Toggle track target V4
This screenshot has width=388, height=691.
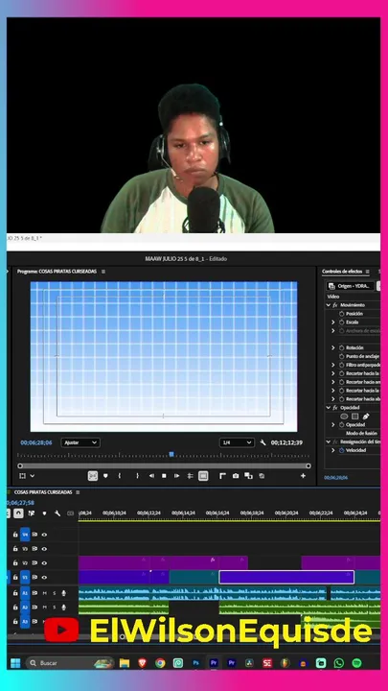[25, 535]
